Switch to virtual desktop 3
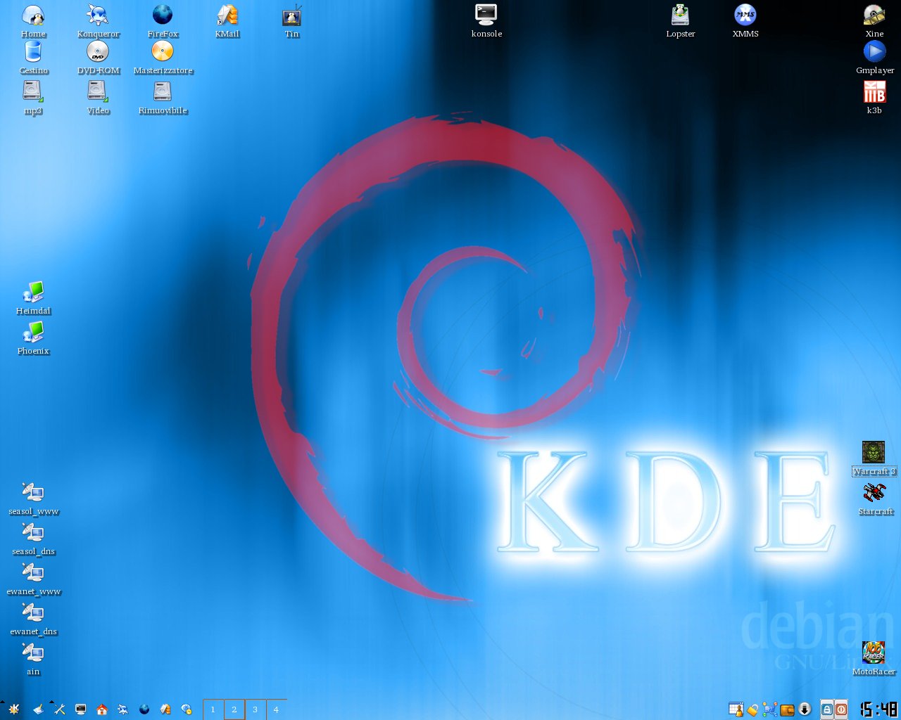This screenshot has width=901, height=720. (256, 709)
